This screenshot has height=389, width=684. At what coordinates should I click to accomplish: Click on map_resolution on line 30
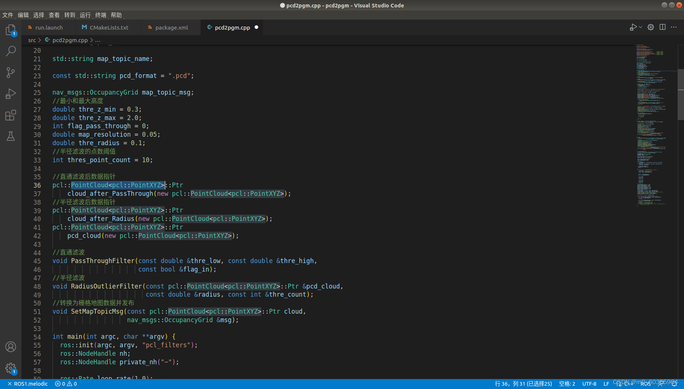104,134
